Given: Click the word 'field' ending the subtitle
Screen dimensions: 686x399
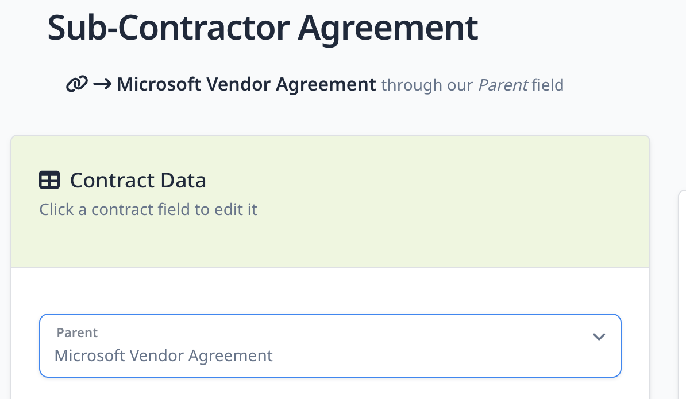Looking at the screenshot, I should (548, 85).
